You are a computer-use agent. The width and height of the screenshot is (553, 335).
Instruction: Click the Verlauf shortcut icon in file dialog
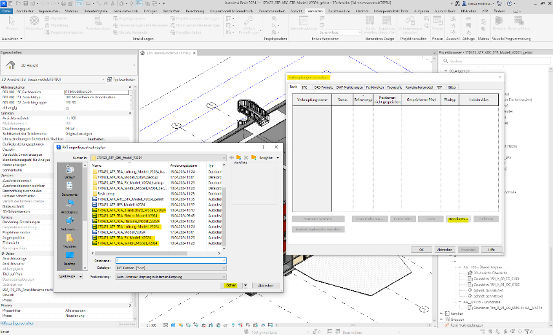70,170
